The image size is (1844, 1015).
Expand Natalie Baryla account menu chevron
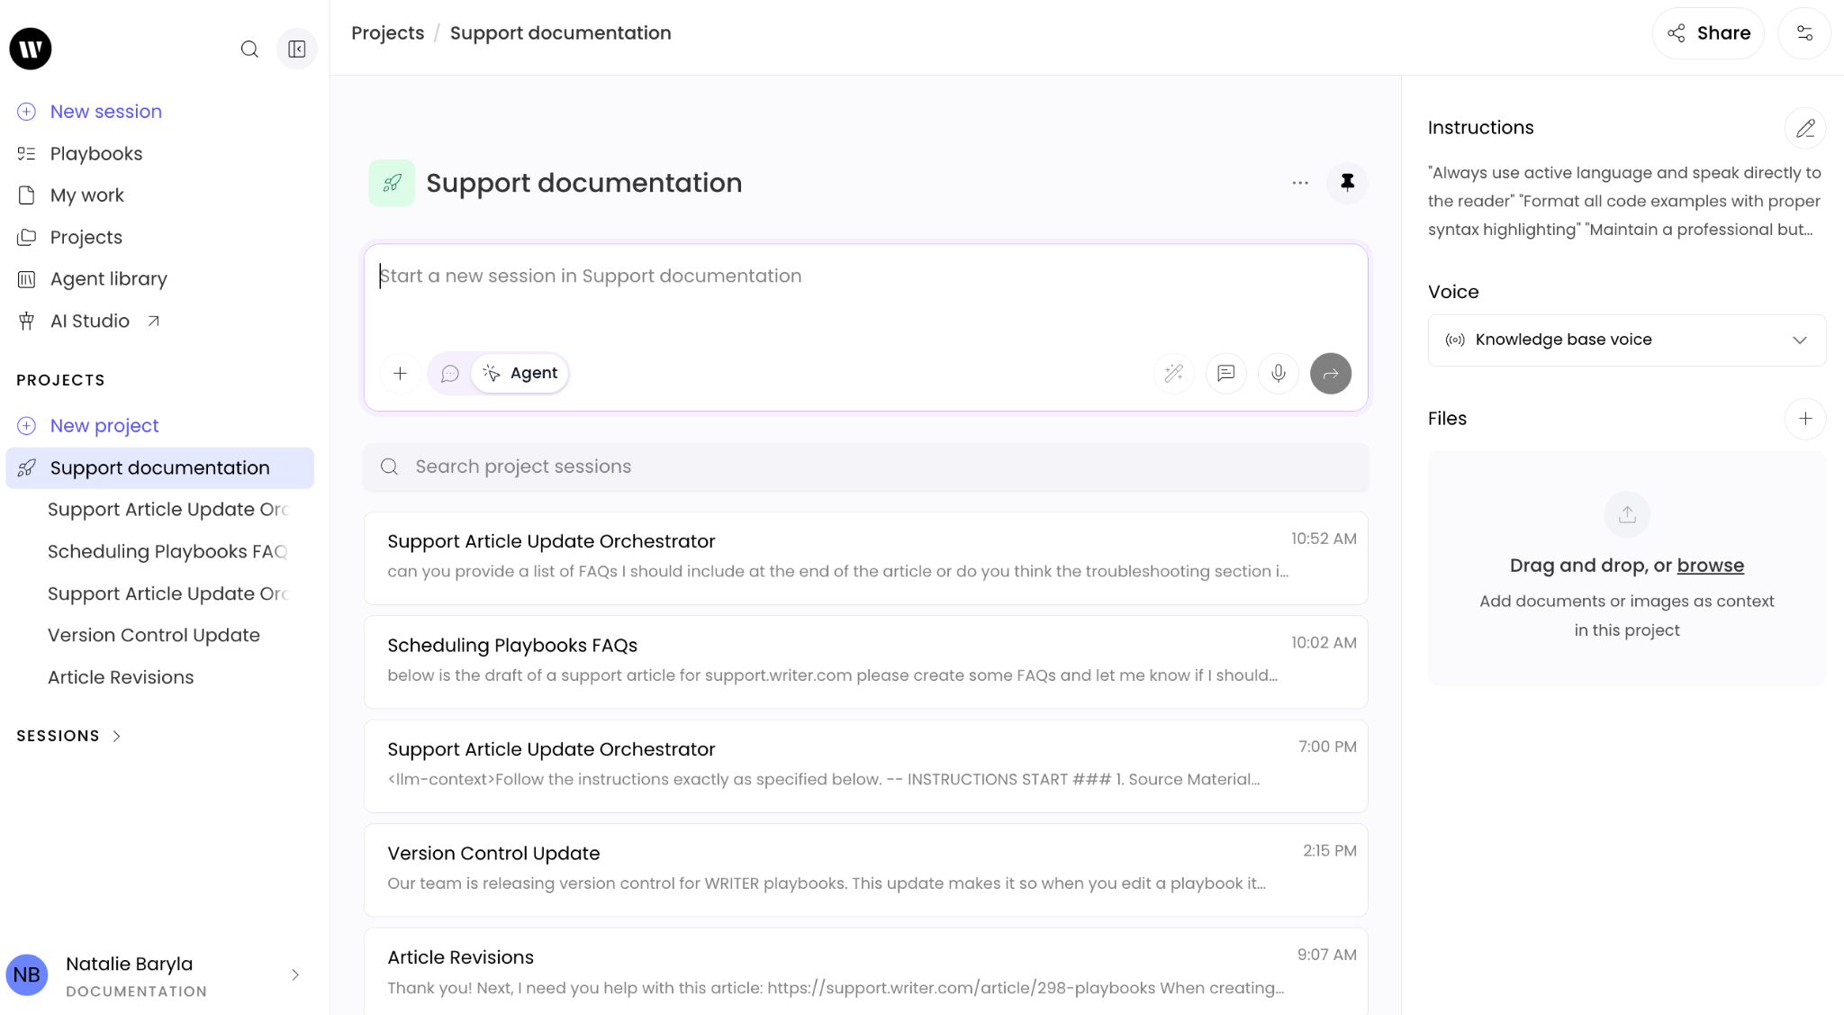[x=295, y=975]
